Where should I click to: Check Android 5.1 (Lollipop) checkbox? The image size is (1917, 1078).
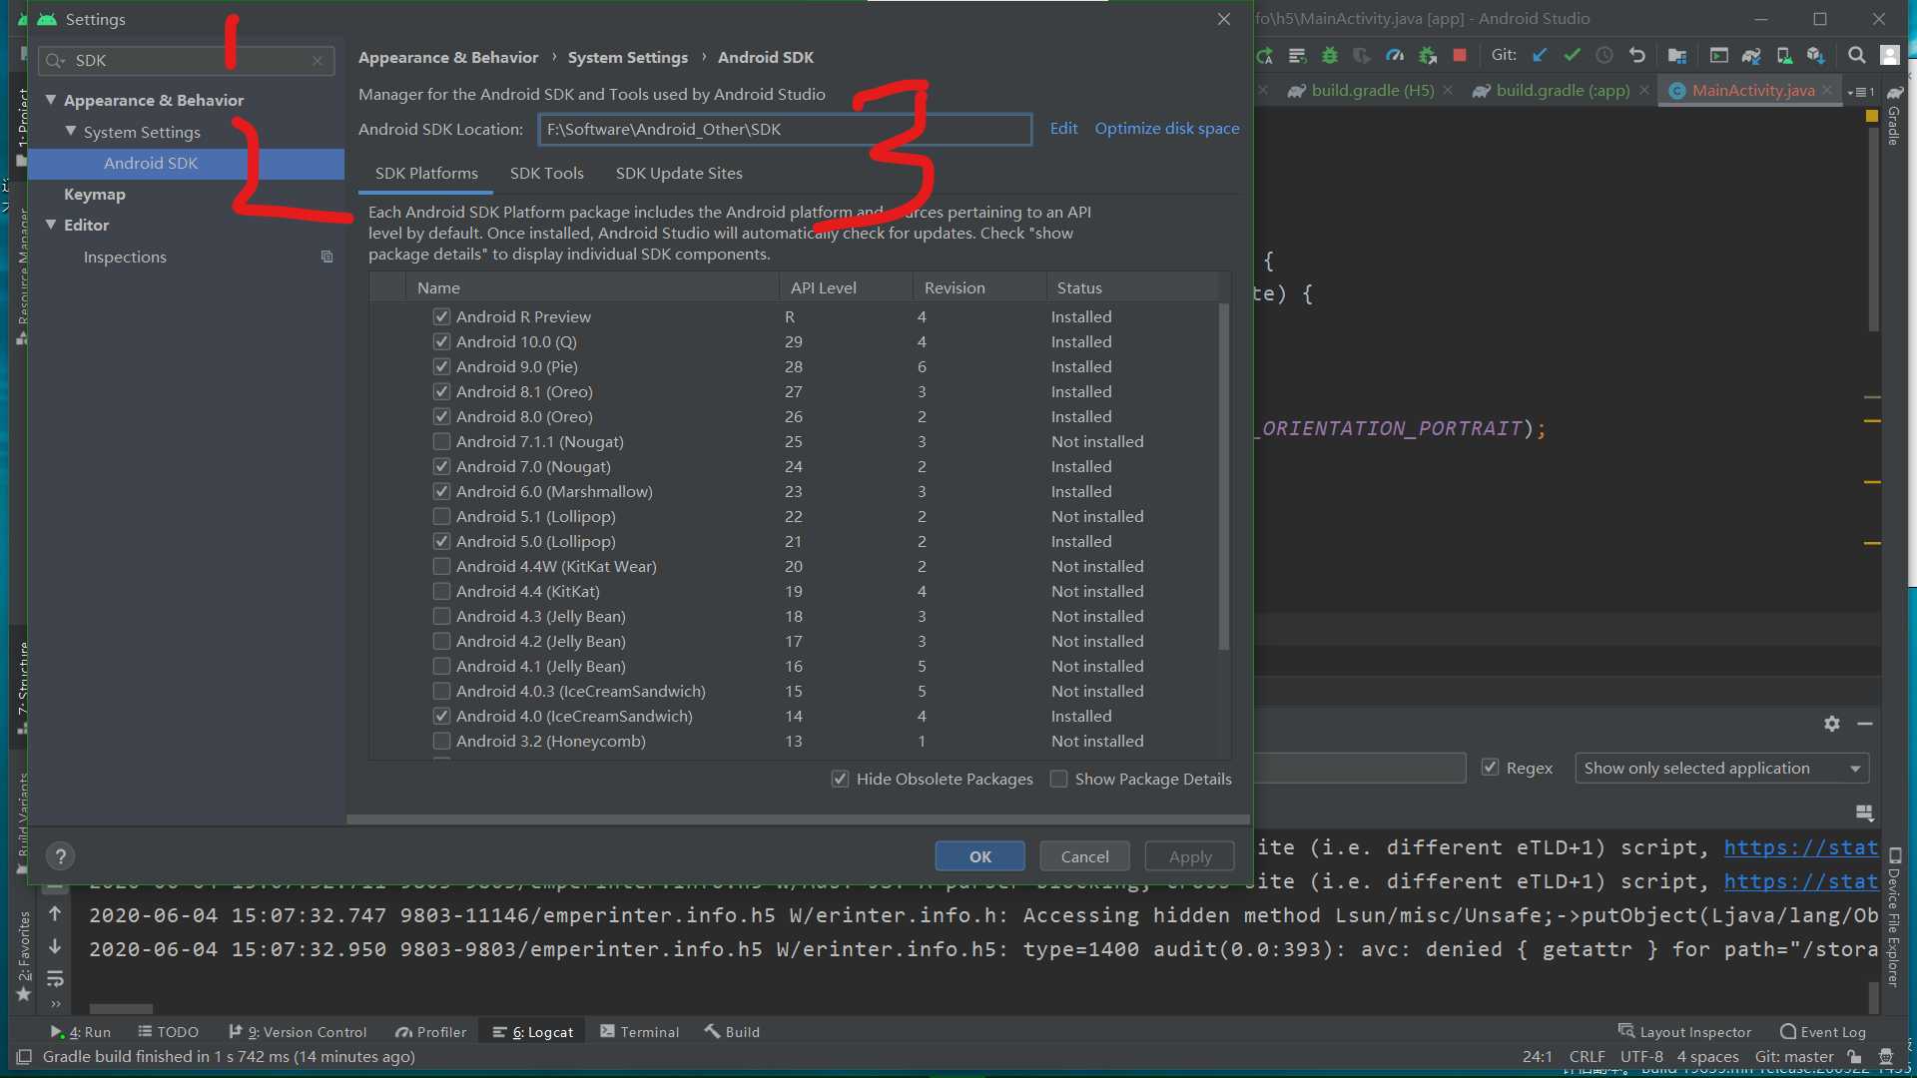click(x=441, y=516)
